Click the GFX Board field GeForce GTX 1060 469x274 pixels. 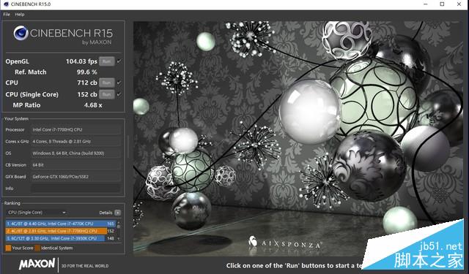pos(76,177)
